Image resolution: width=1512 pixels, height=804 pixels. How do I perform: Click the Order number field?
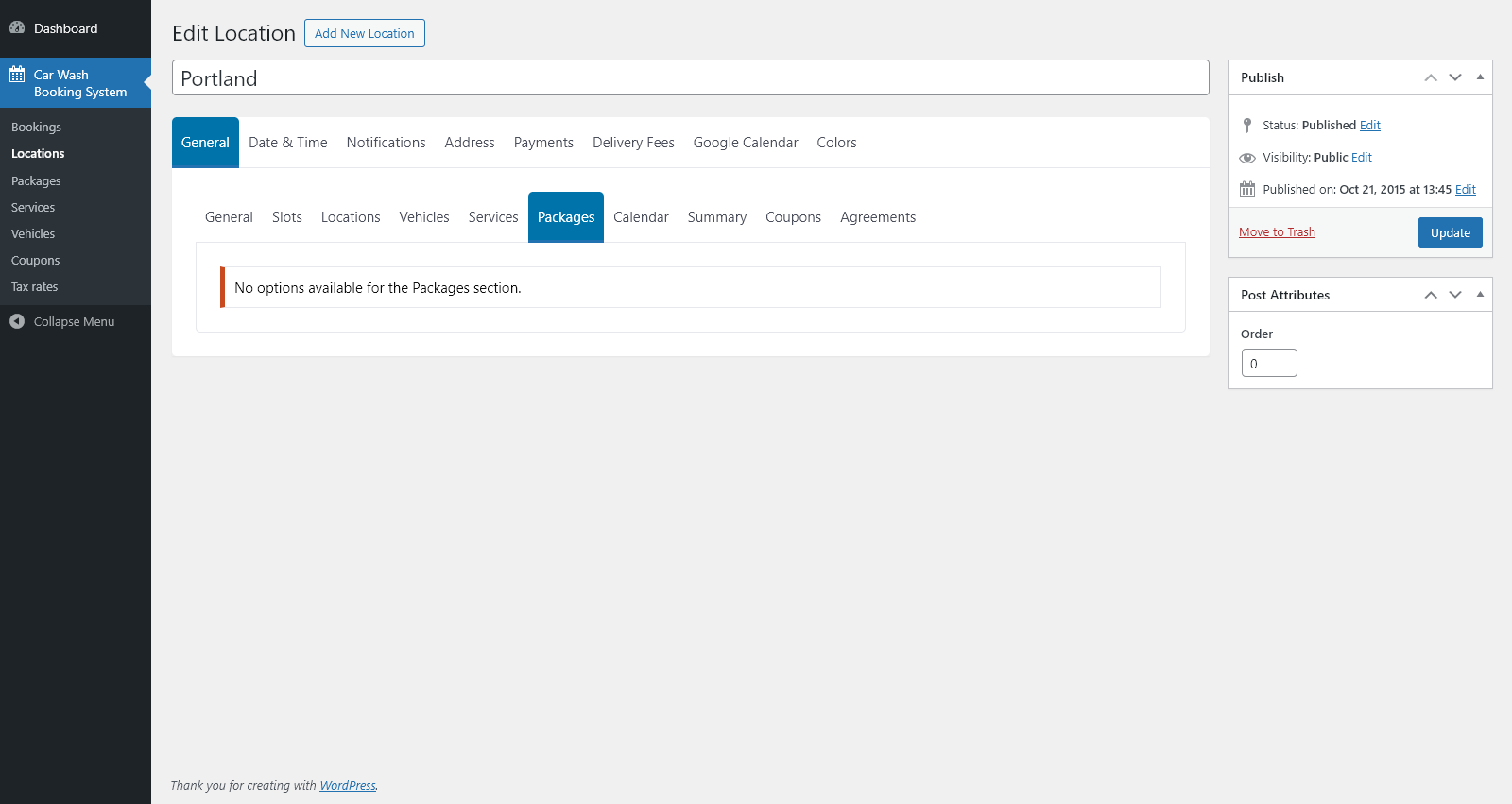tap(1269, 363)
